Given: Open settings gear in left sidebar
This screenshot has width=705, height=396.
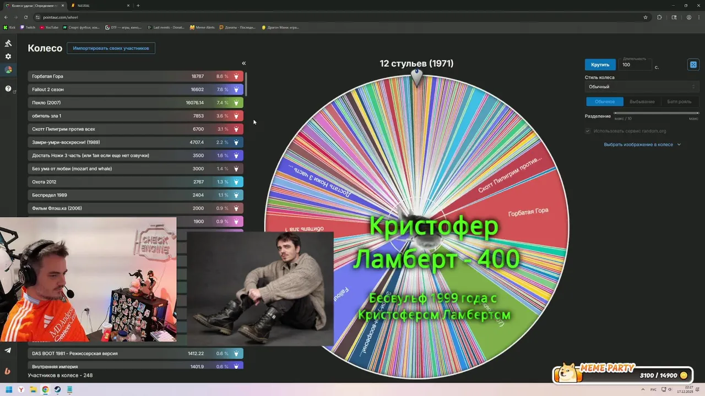Looking at the screenshot, I should 8,56.
